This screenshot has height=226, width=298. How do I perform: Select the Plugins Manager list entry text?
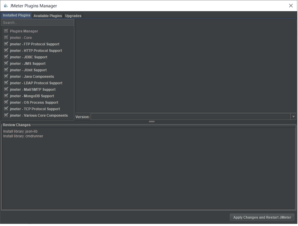coord(24,31)
